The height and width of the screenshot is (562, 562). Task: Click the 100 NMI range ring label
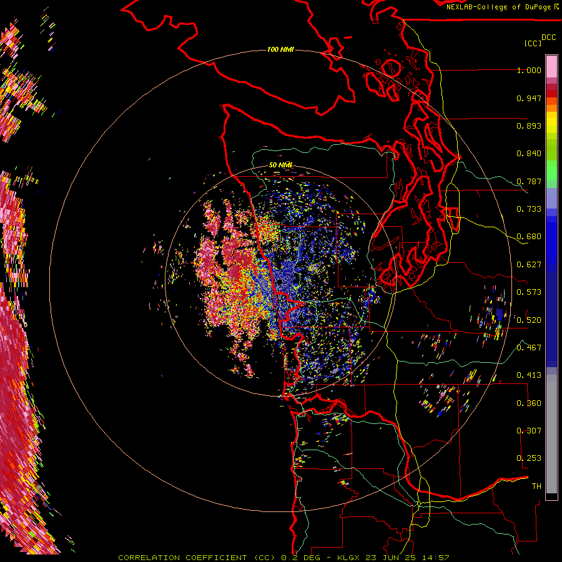pyautogui.click(x=280, y=49)
